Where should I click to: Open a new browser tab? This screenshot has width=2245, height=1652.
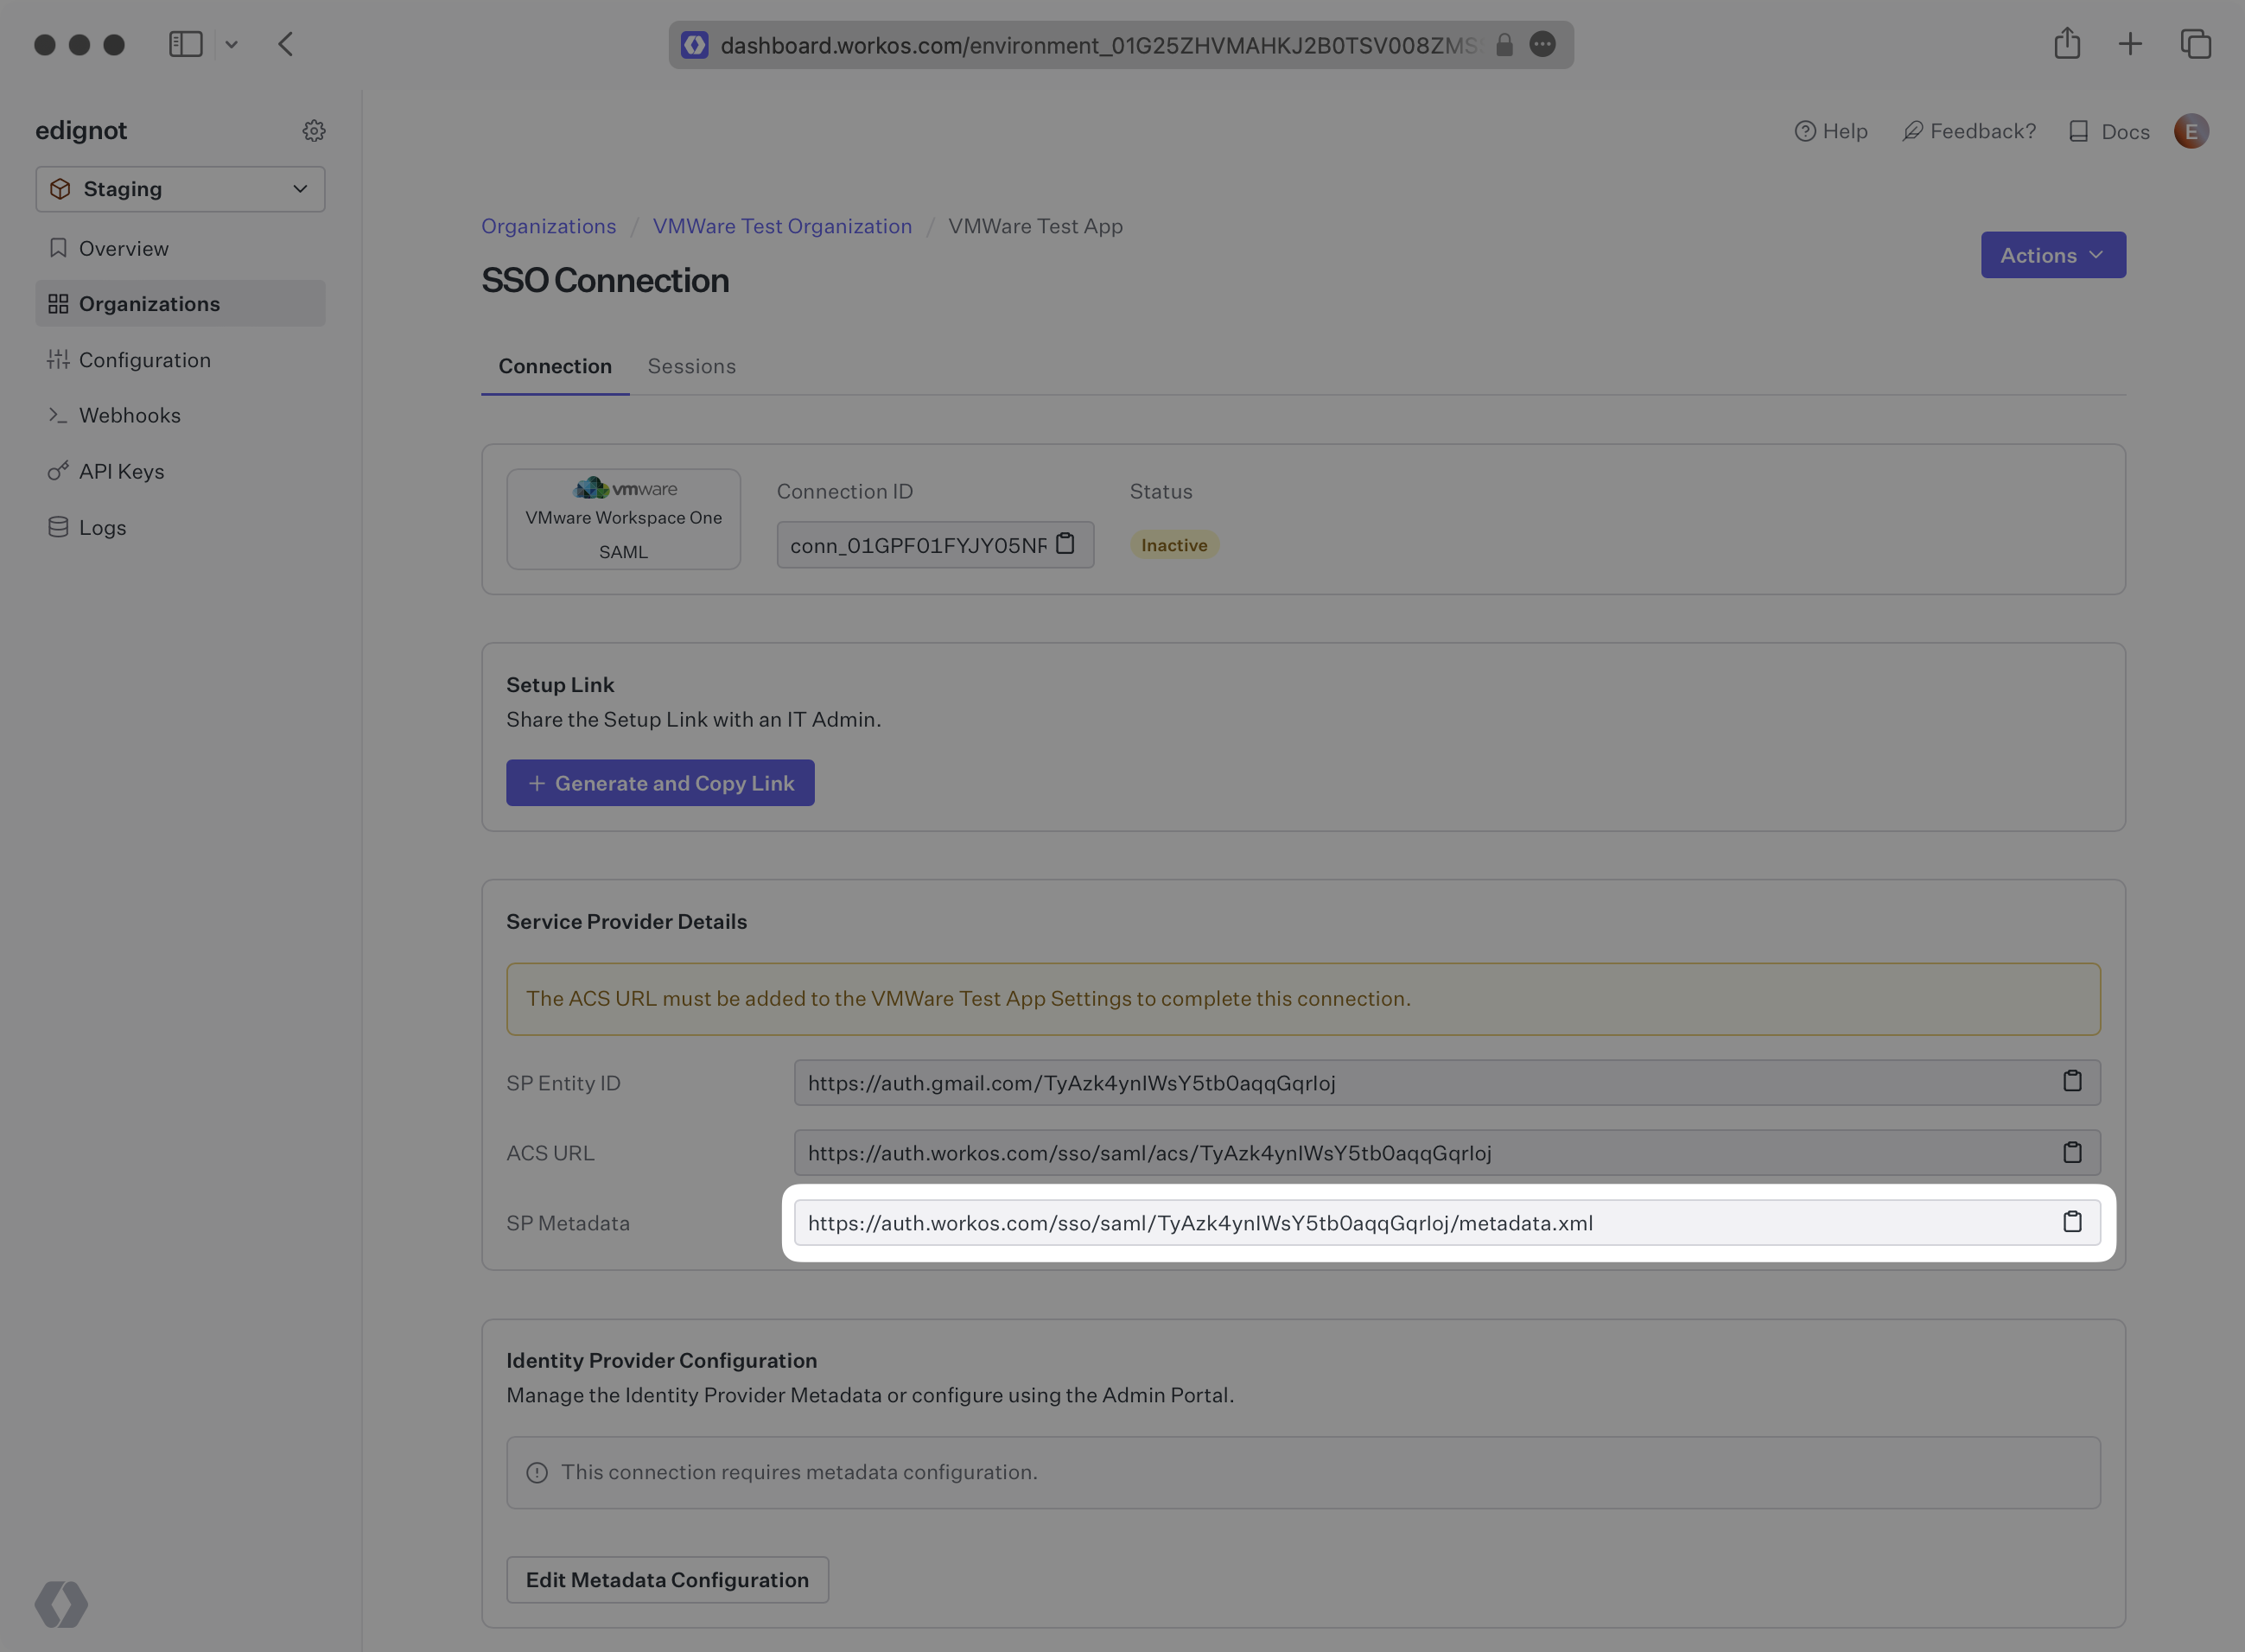click(2130, 44)
